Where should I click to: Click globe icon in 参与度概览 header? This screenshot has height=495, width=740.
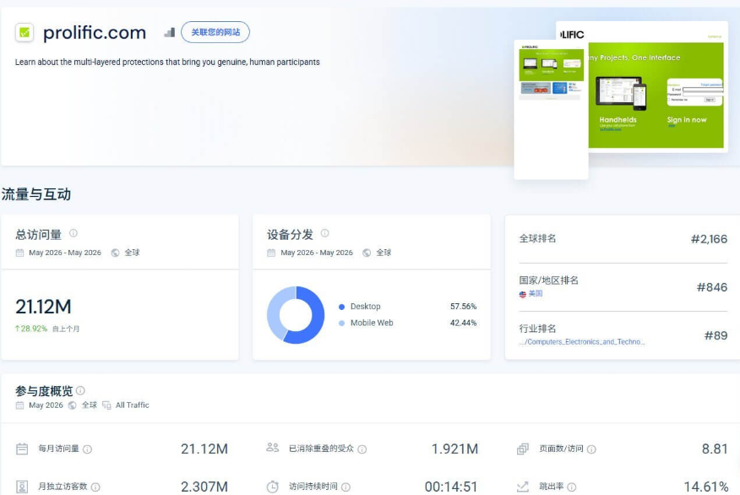[x=72, y=405]
